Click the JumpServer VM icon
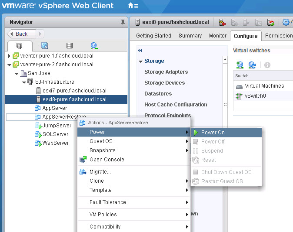The height and width of the screenshot is (232, 293). 38,126
